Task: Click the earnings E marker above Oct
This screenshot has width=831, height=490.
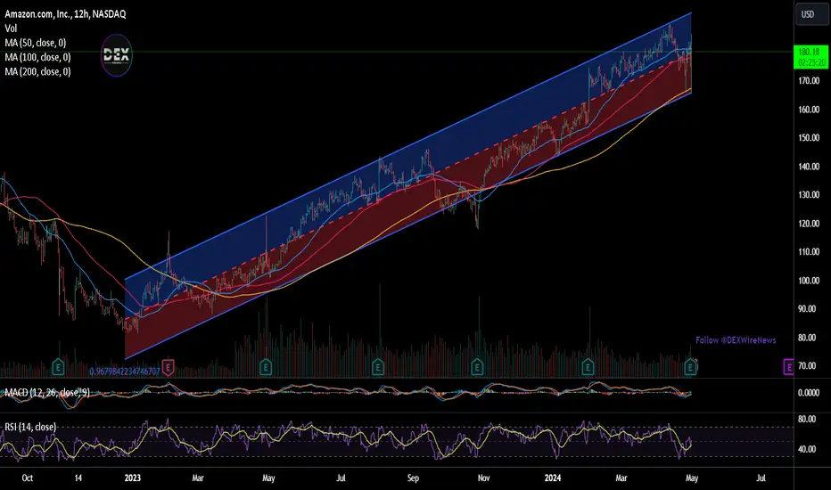Action: click(58, 366)
